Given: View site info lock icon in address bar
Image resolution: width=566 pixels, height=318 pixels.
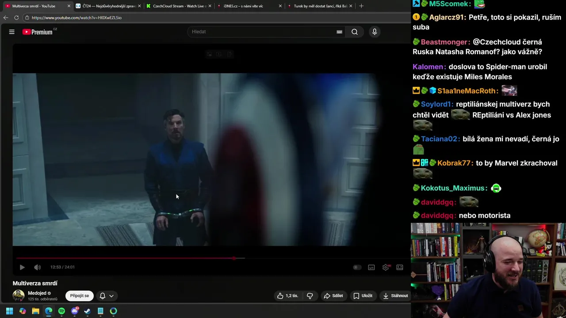Looking at the screenshot, I should tap(27, 18).
